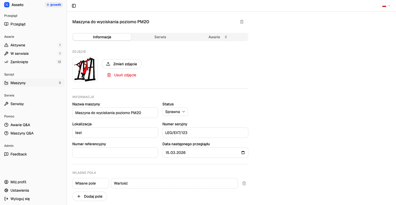Switch to the Awarie tab

click(x=217, y=37)
